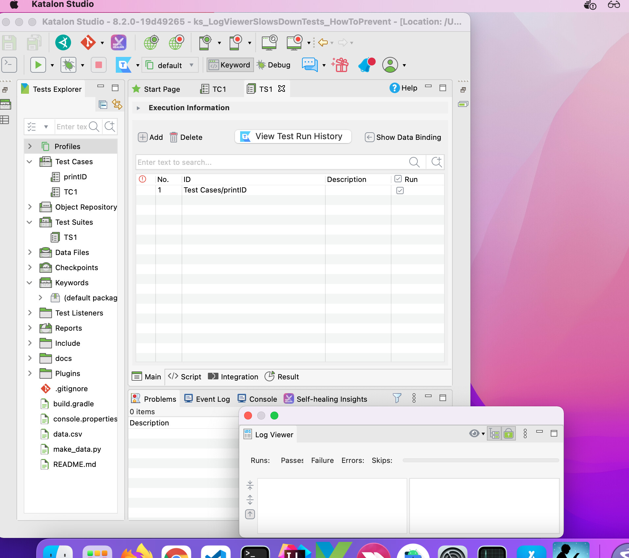The image size is (629, 558).
Task: Click the Record Web globe icon
Action: click(x=176, y=42)
